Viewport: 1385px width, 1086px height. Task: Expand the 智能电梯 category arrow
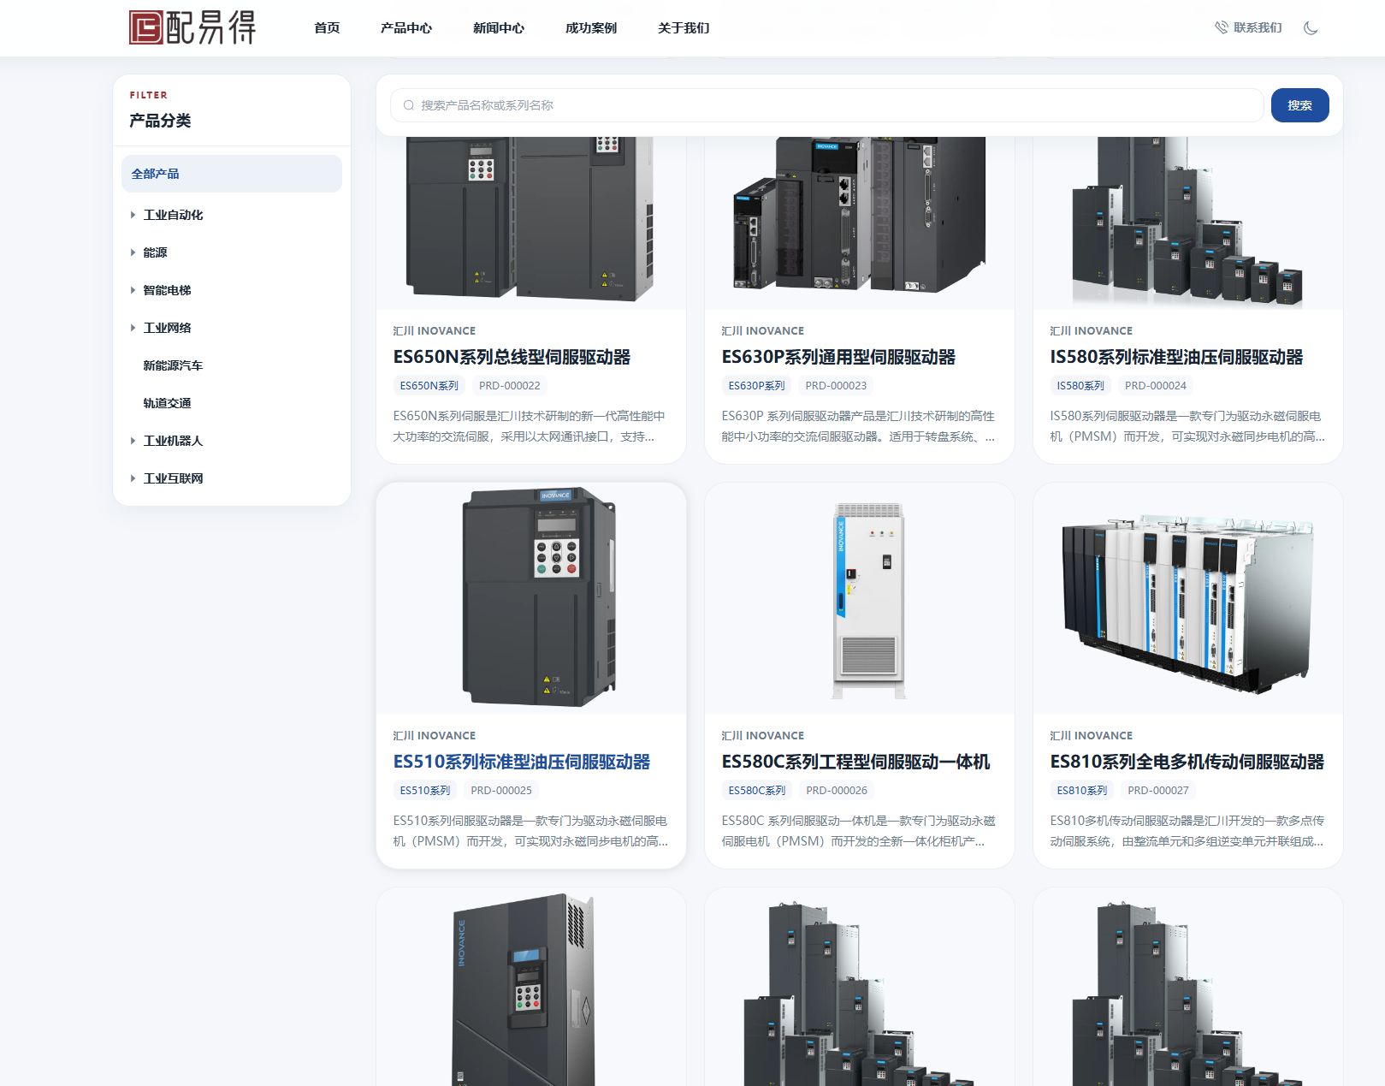pos(133,290)
